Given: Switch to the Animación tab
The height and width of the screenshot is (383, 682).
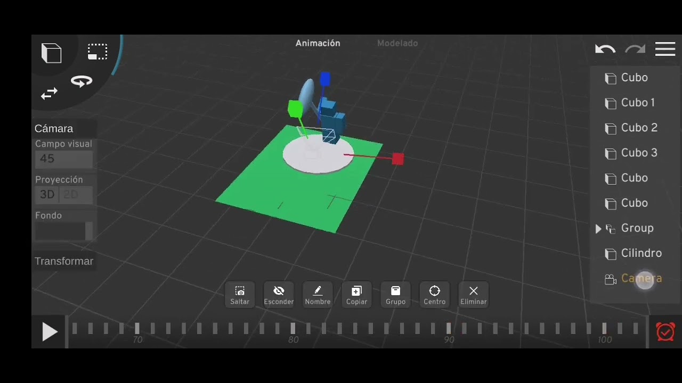Looking at the screenshot, I should tap(318, 43).
